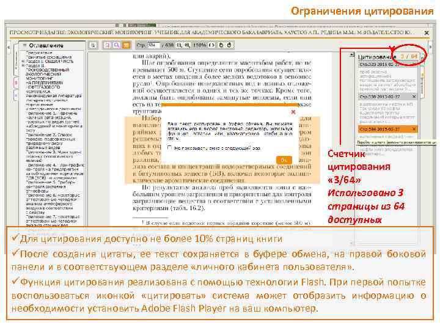
Task: Open Приложение 5 contents entry
Action: point(52,186)
